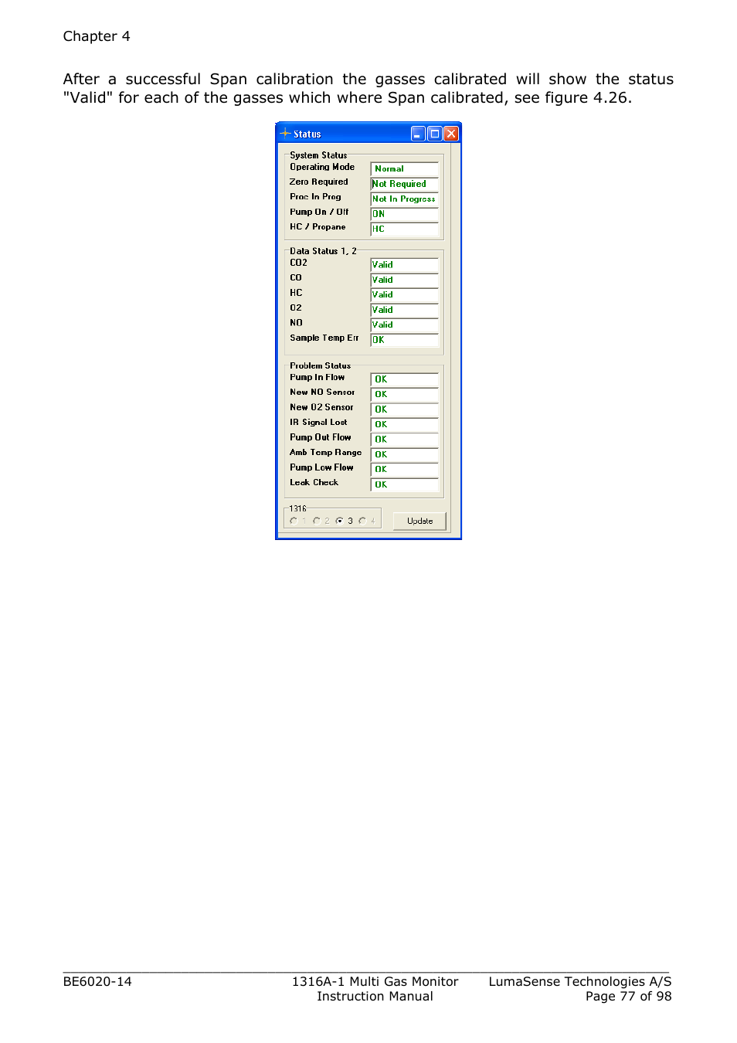Click the 'Status' window title text
Image resolution: width=737 pixels, height=1043 pixels.
pyautogui.click(x=307, y=134)
